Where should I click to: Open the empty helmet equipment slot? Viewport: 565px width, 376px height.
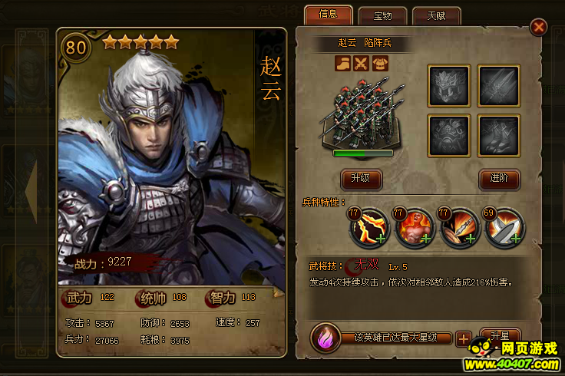pyautogui.click(x=449, y=86)
